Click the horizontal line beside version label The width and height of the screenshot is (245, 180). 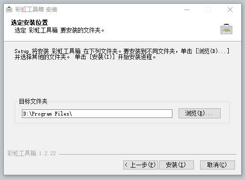(148, 154)
